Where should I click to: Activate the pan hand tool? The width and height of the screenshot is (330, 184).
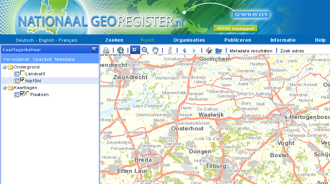pos(155,50)
